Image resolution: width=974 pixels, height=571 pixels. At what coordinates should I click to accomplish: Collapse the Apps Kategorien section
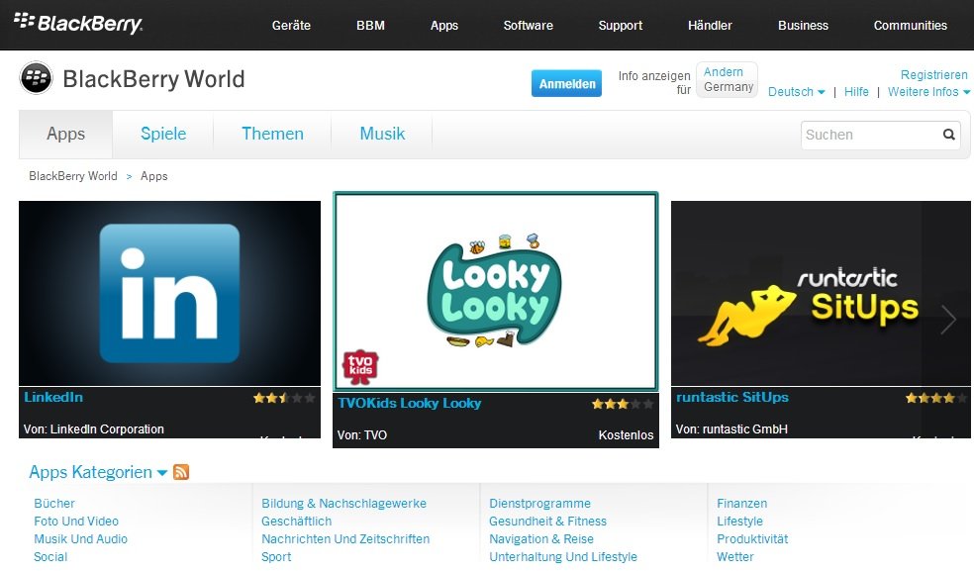(98, 472)
